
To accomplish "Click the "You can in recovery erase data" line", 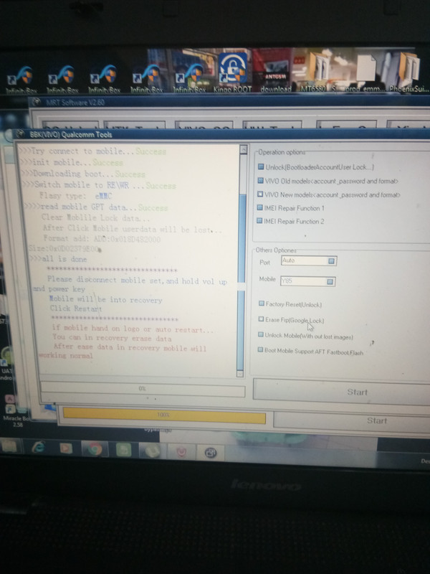I will click(112, 338).
